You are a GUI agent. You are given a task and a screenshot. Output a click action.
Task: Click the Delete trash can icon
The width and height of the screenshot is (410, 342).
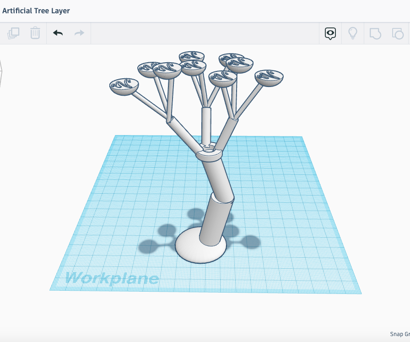35,33
